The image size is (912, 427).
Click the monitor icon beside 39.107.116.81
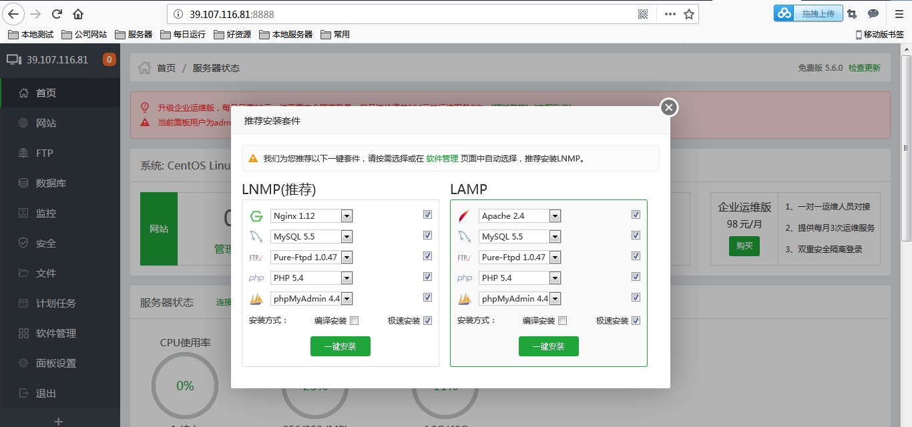pos(13,59)
